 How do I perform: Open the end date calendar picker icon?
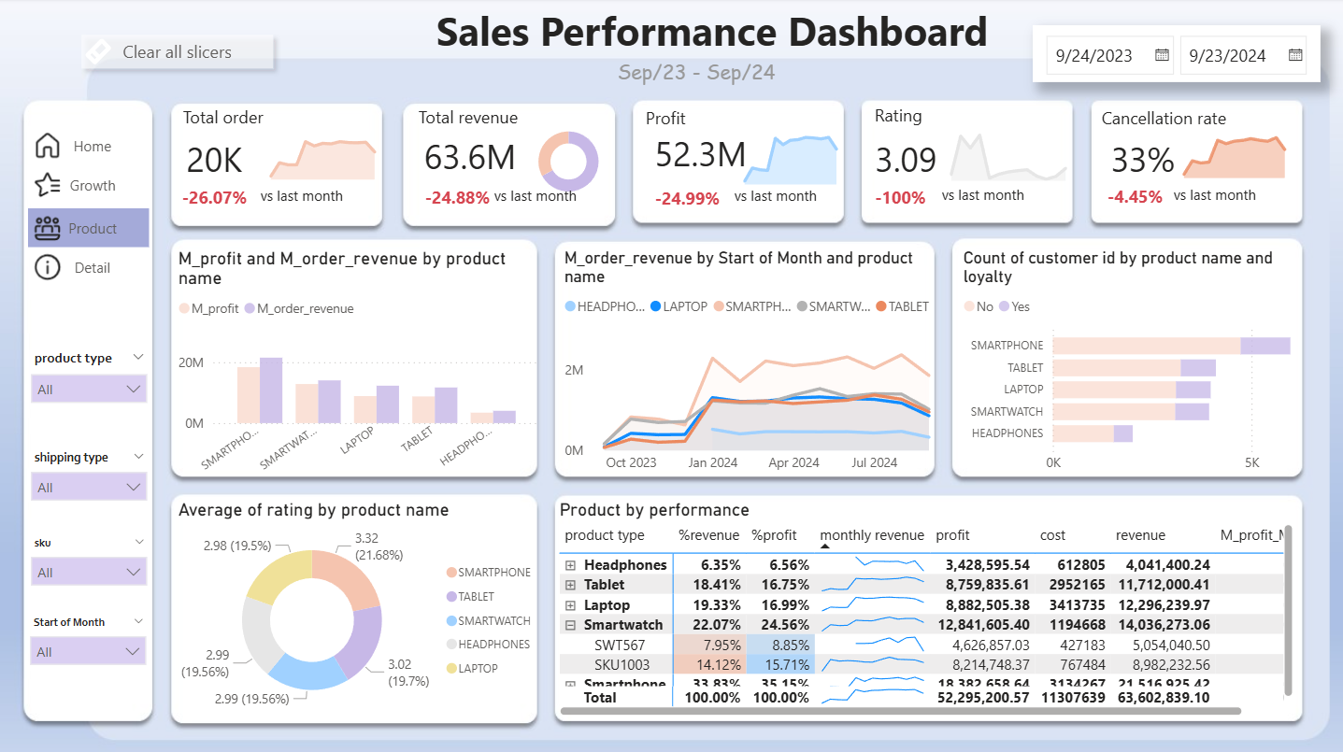(x=1295, y=55)
